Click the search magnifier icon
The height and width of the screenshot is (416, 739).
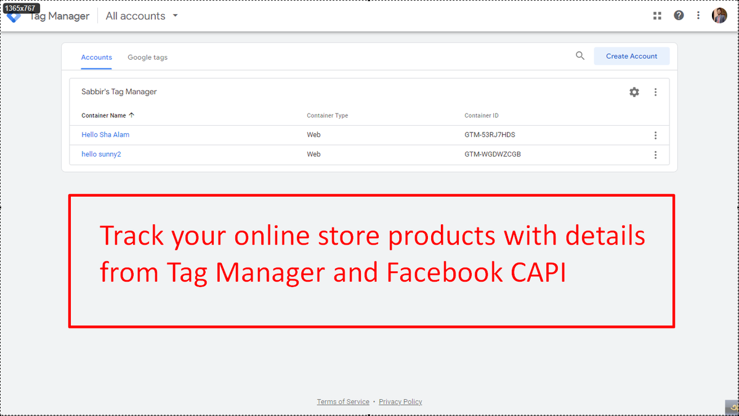(x=580, y=56)
